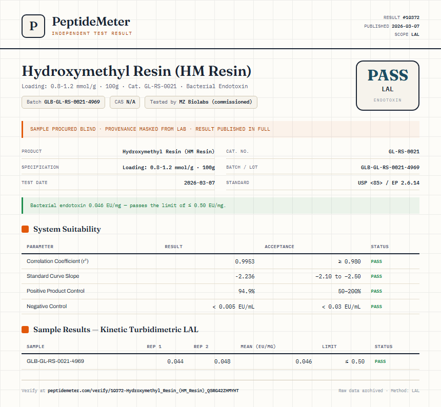Click the SCOPE LAL header entry
441x407 pixels.
click(x=407, y=34)
